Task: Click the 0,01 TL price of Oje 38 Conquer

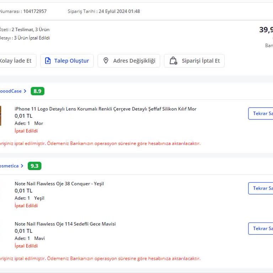Action: tap(23, 191)
